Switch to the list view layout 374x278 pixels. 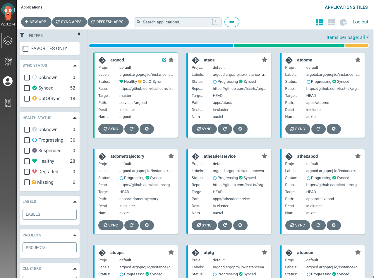pos(331,22)
